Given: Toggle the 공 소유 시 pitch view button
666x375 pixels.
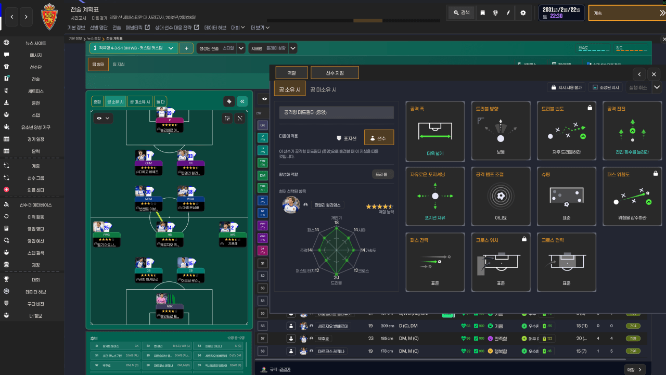Looking at the screenshot, I should point(116,102).
